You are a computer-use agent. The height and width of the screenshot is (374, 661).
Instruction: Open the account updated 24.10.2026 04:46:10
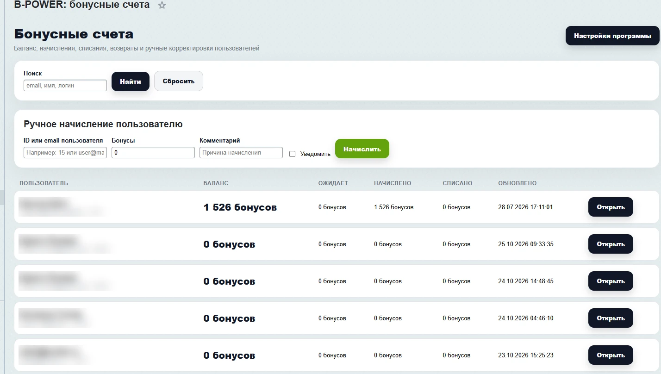click(611, 318)
